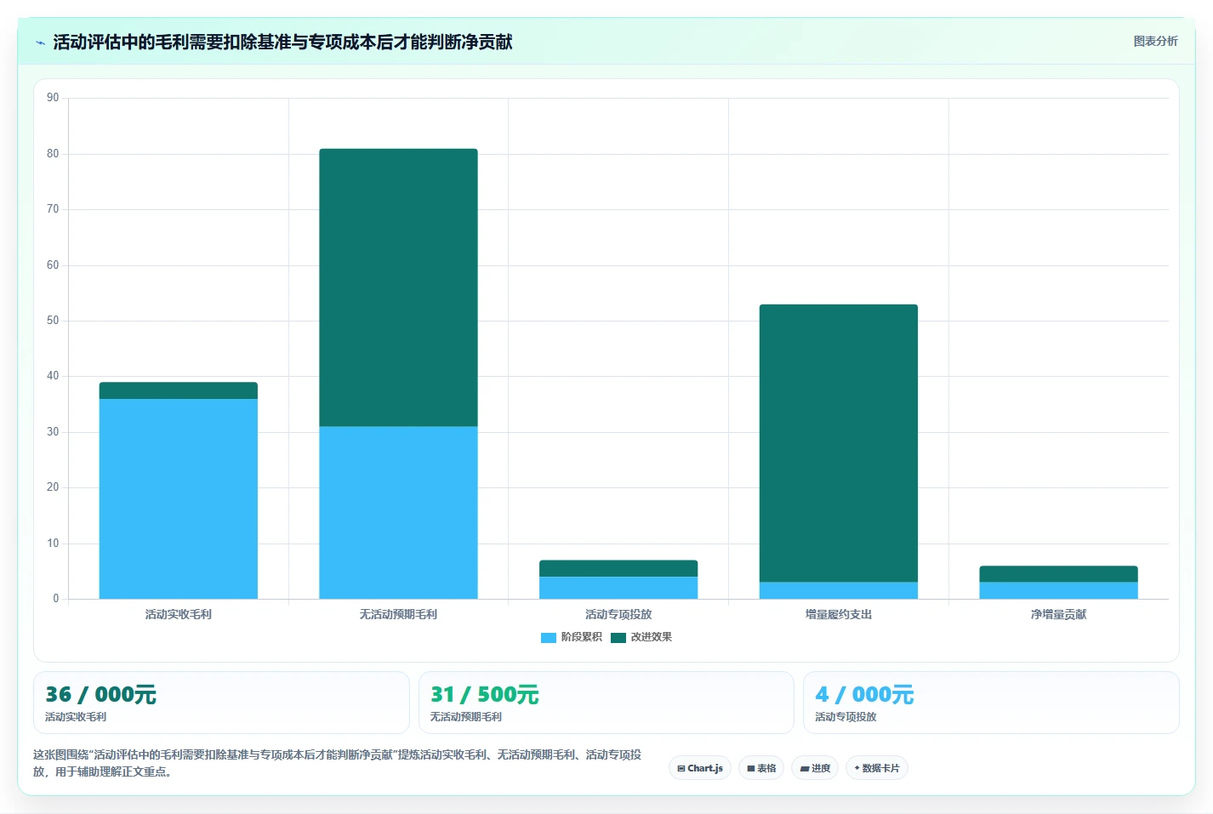Click the 无活动预期毛利 x-axis label
The width and height of the screenshot is (1213, 814).
(398, 614)
